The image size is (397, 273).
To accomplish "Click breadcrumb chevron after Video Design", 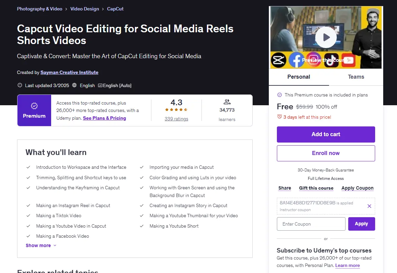I will pos(103,9).
